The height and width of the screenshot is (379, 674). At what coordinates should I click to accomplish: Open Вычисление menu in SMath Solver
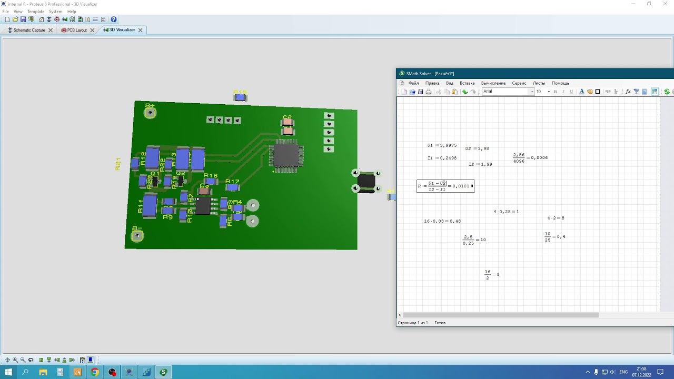493,83
